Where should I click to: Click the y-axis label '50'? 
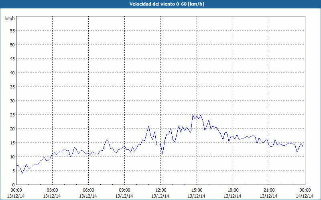coord(12,45)
